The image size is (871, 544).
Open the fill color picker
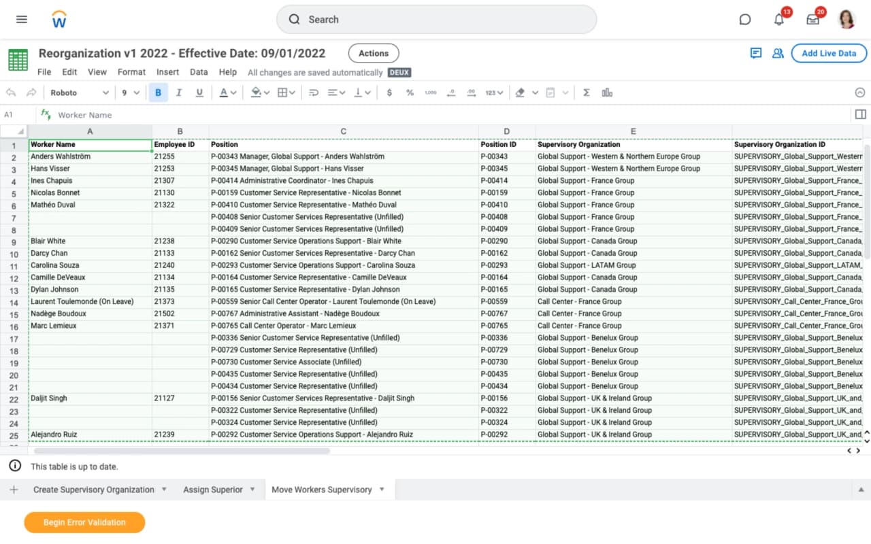[261, 92]
